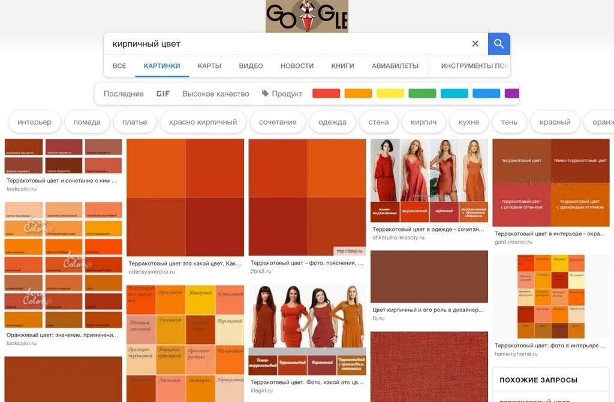
Task: Filter results by blue color swatch
Action: (486, 93)
